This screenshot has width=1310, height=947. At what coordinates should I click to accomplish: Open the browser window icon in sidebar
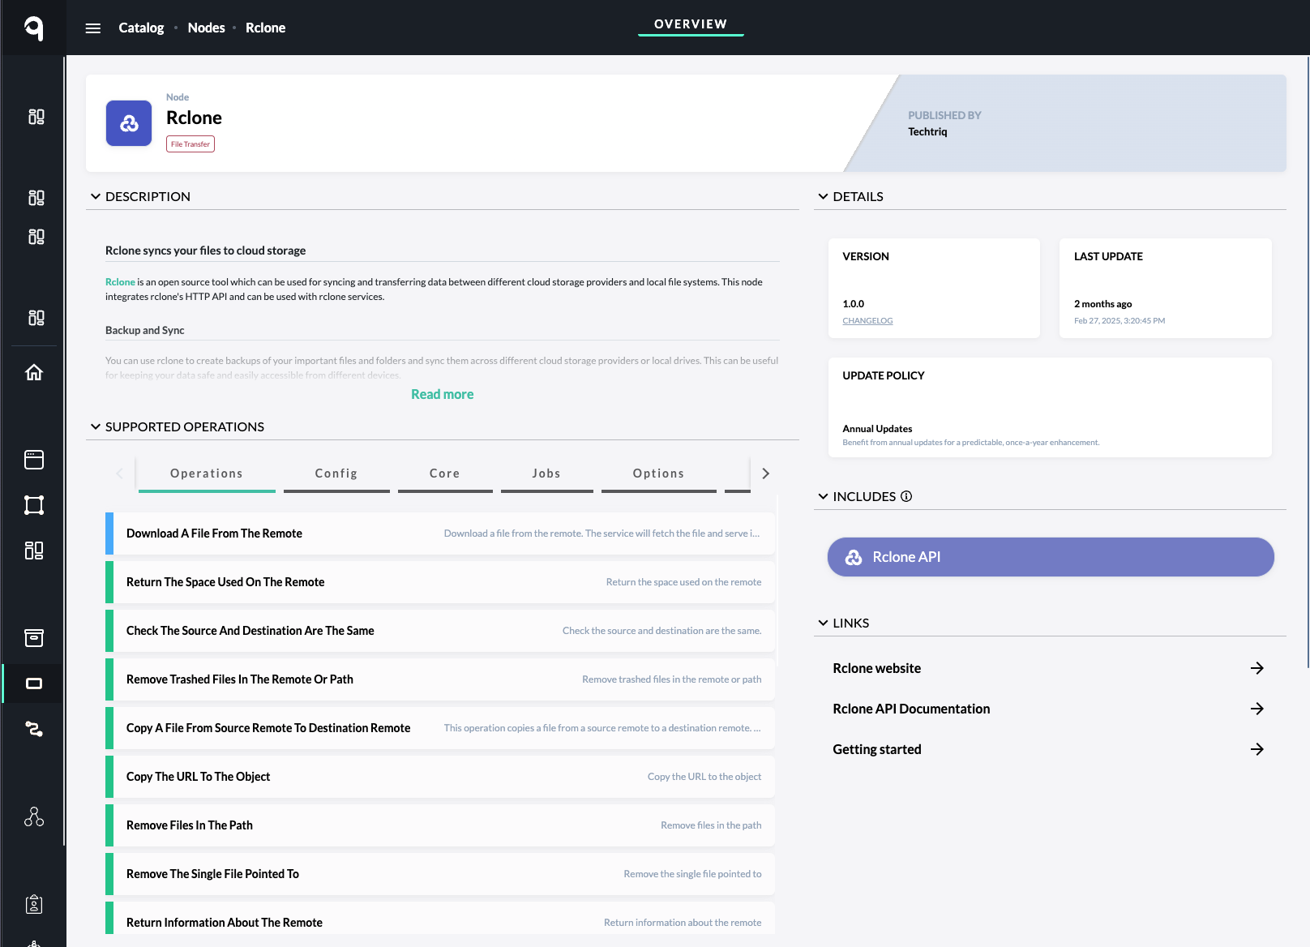click(x=34, y=460)
